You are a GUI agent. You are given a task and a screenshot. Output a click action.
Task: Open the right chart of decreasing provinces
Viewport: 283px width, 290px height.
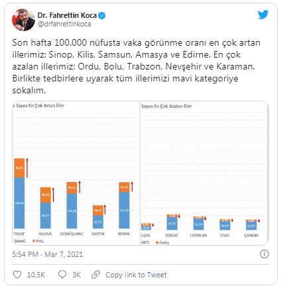pos(204,173)
